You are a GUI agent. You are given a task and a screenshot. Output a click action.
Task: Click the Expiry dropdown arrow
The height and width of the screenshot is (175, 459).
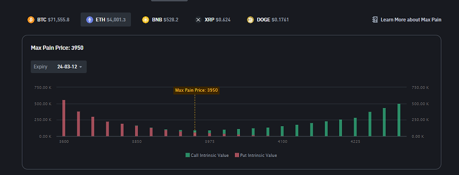pyautogui.click(x=81, y=67)
